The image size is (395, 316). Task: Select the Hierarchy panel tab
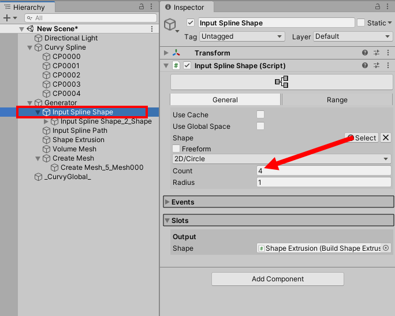click(x=28, y=7)
